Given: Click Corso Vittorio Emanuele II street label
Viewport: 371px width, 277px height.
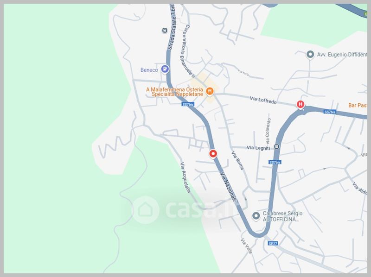Looking at the screenshot, I should pyautogui.click(x=189, y=51).
